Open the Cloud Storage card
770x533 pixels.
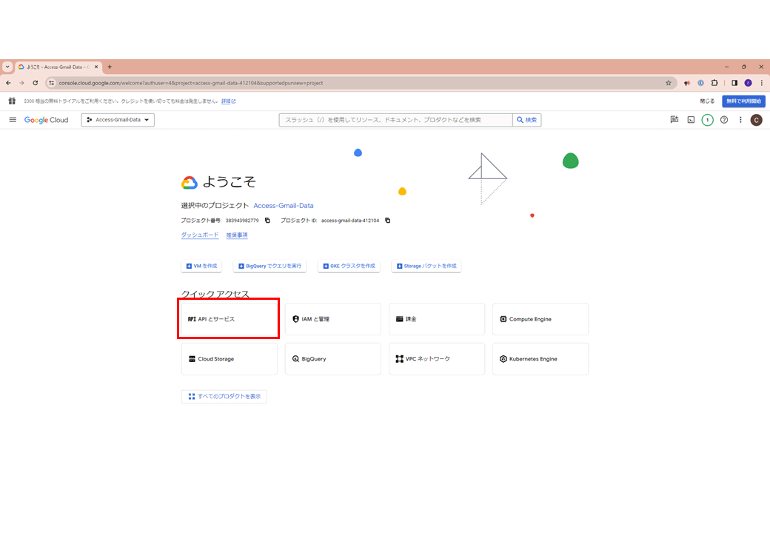pos(229,359)
